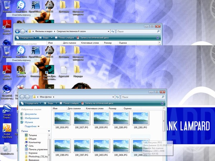Expand the arrow after Мои фотки breadcrumb

(x=54, y=97)
